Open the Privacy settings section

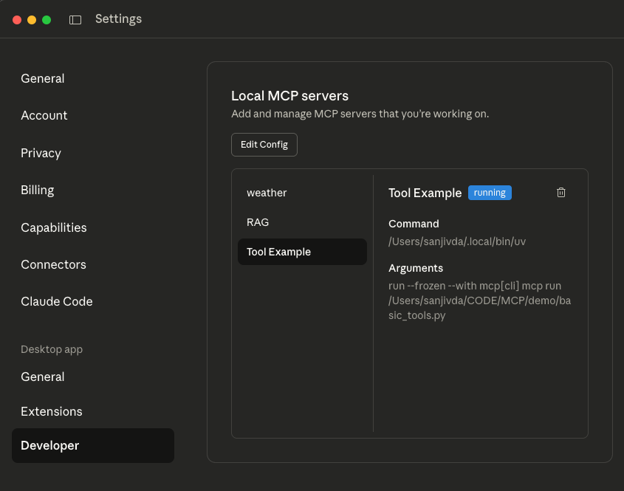[41, 153]
